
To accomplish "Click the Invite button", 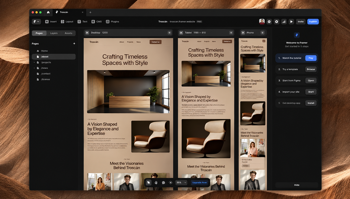I will pyautogui.click(x=300, y=22).
